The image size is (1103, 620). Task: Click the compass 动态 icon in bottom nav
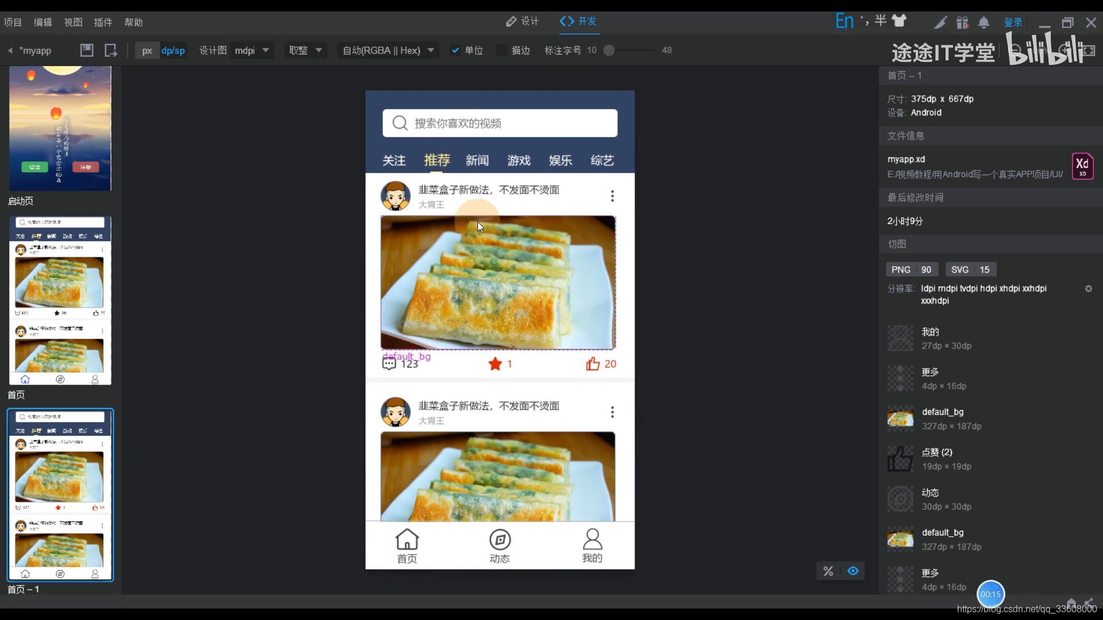click(500, 540)
